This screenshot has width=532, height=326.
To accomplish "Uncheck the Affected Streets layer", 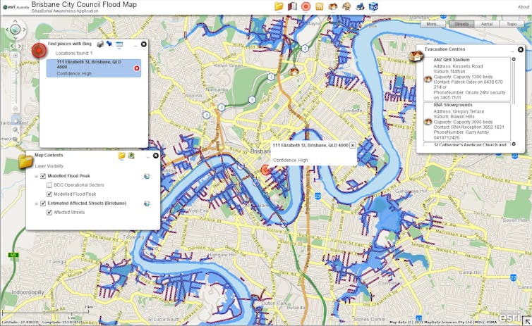I will coord(49,212).
